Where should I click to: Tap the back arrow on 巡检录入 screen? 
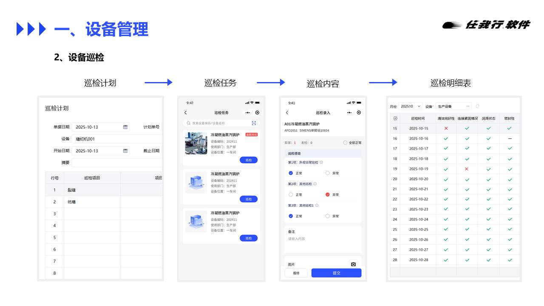click(287, 113)
